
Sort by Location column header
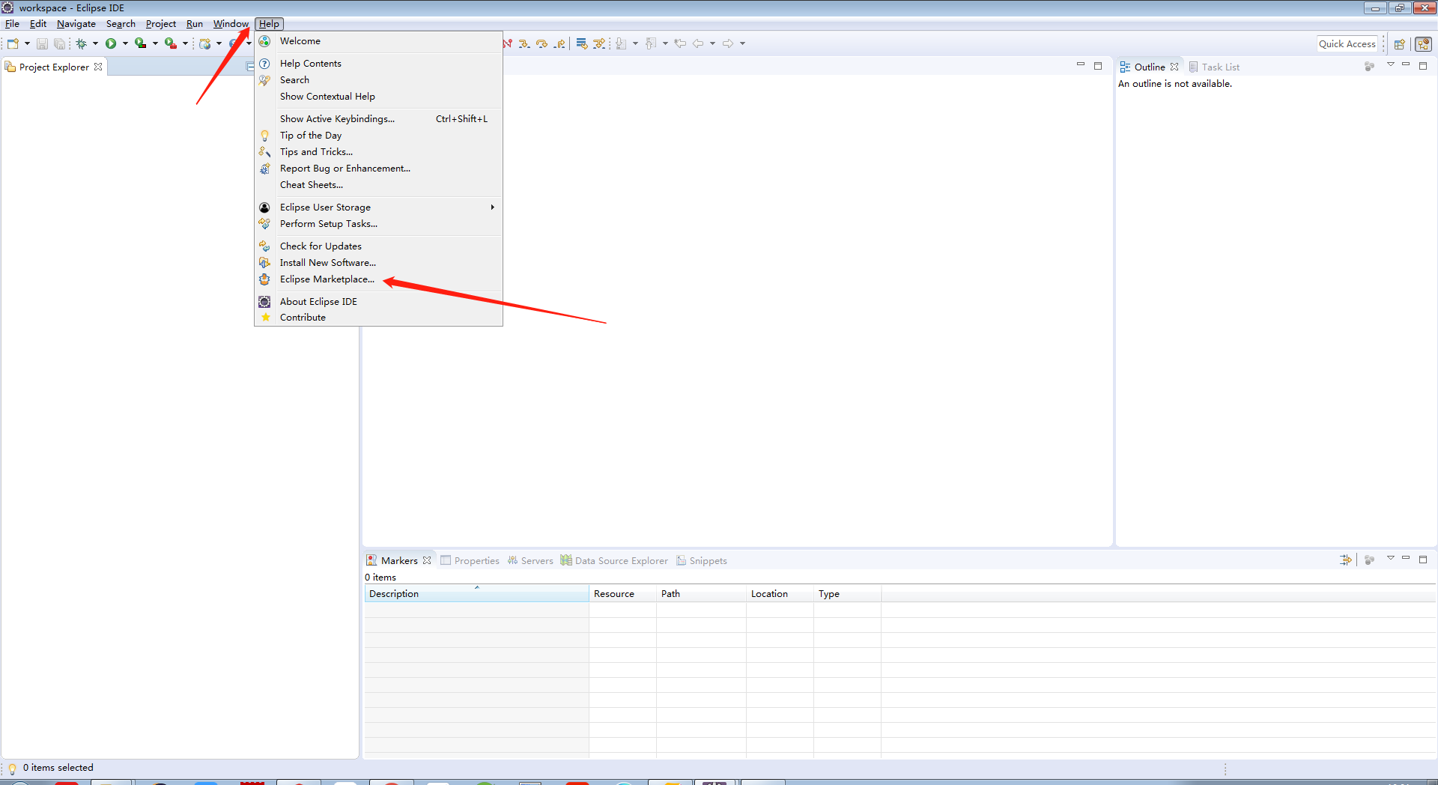coord(780,594)
